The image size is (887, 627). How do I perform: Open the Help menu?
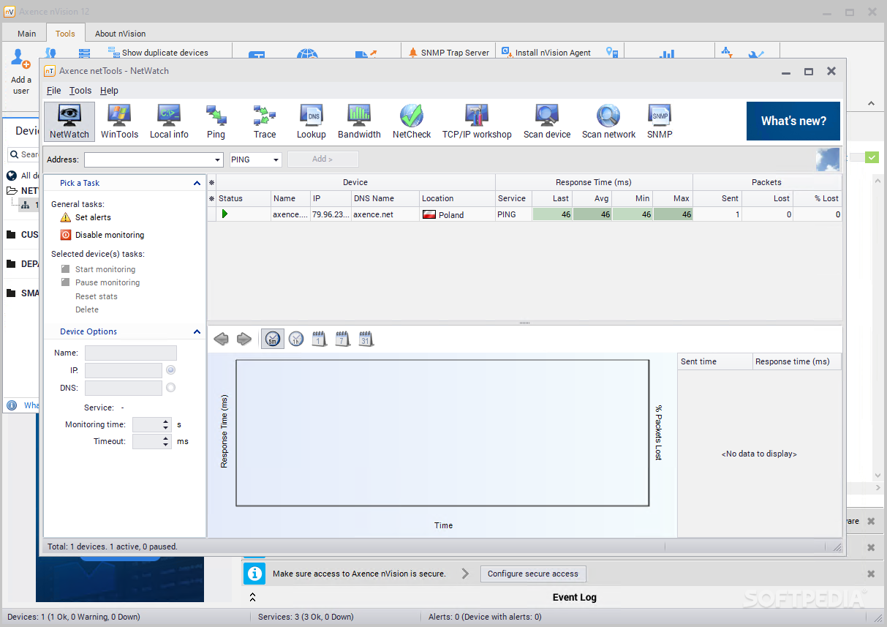[109, 91]
